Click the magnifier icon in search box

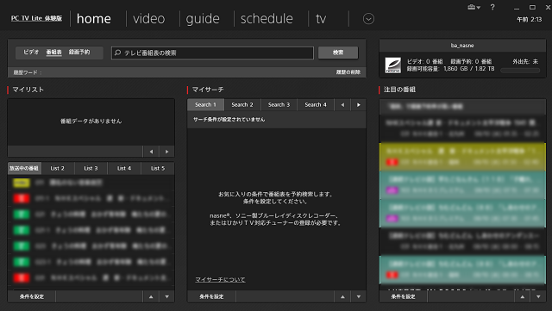coord(117,53)
